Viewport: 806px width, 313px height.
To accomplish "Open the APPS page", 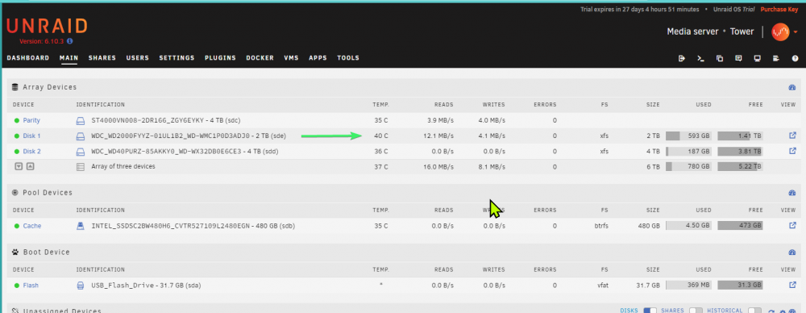I will pyautogui.click(x=318, y=58).
